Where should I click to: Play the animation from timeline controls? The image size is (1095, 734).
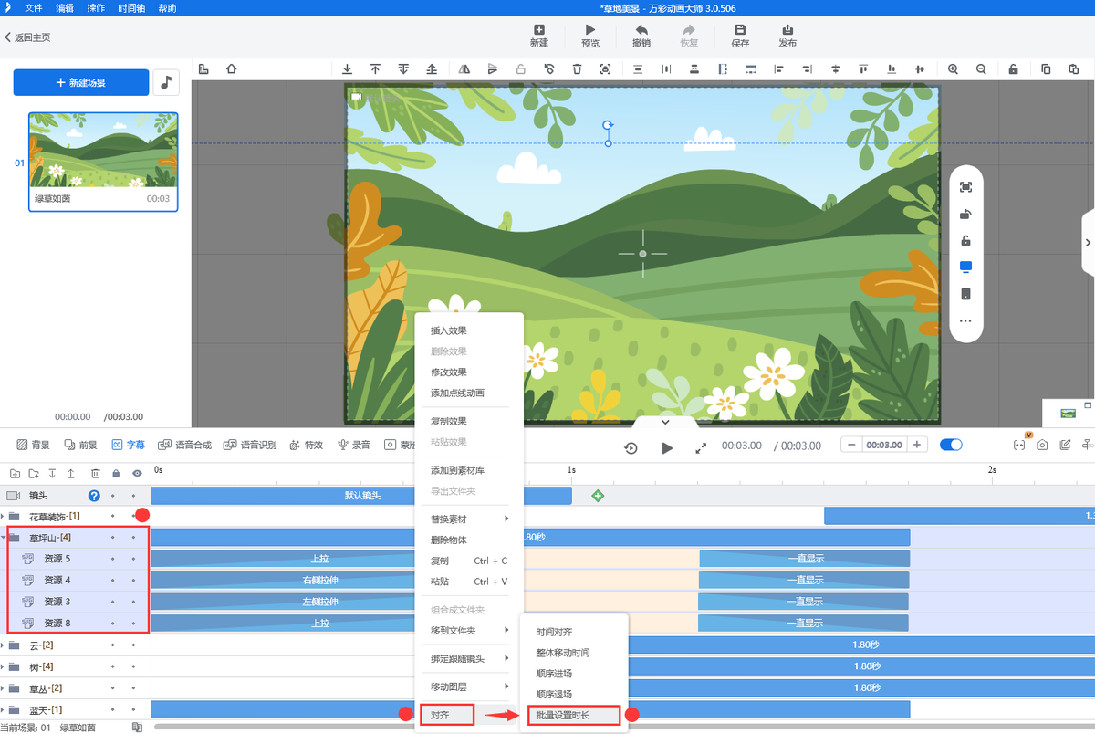(667, 447)
